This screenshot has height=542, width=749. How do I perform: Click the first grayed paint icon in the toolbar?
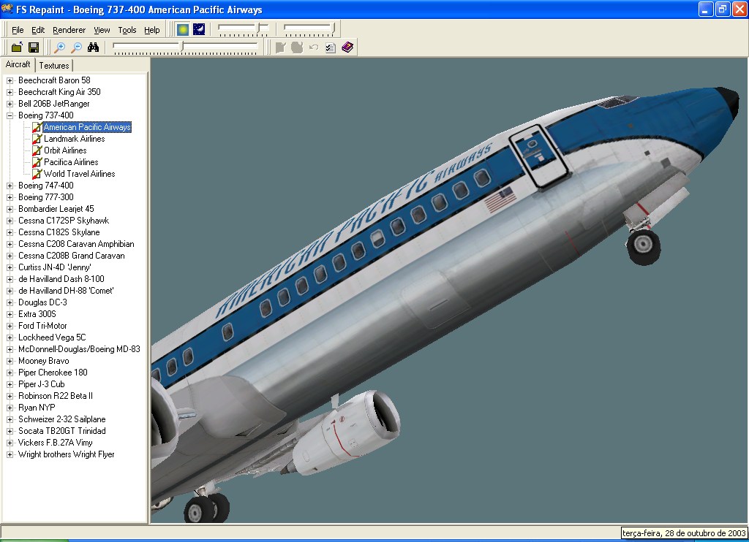click(x=281, y=47)
